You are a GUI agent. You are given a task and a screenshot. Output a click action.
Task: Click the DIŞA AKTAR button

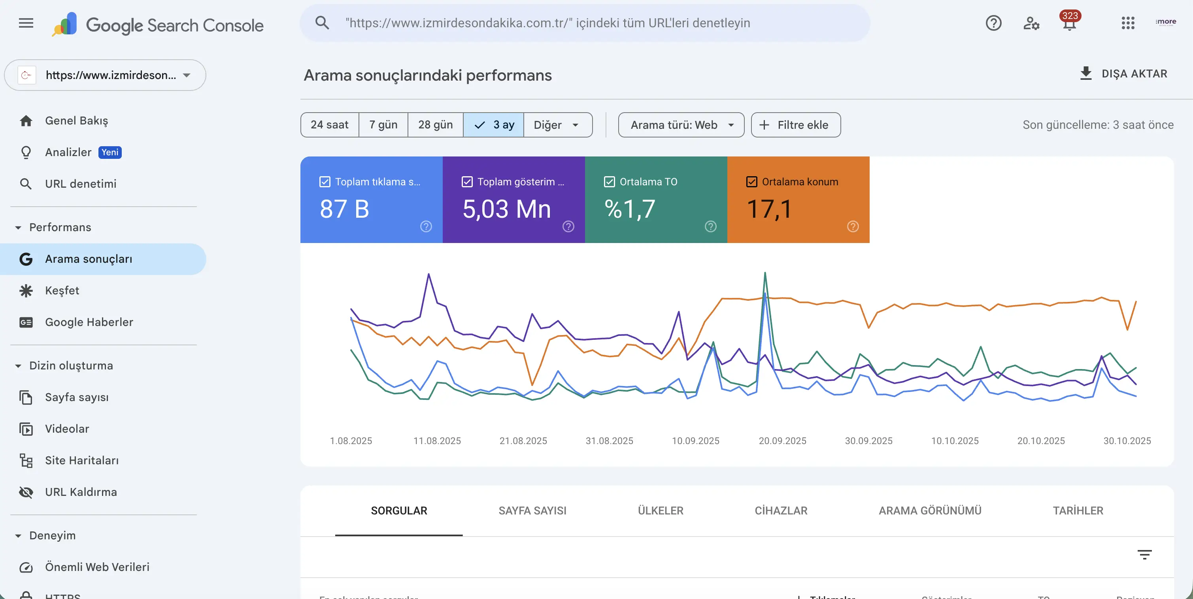click(1124, 73)
